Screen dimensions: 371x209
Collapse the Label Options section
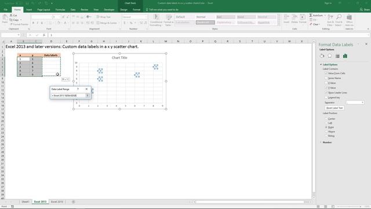pos(321,64)
